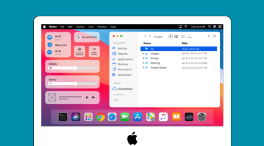The height and width of the screenshot is (146, 264).
Task: Open System Preferences gear in dock
Action: [202, 117]
